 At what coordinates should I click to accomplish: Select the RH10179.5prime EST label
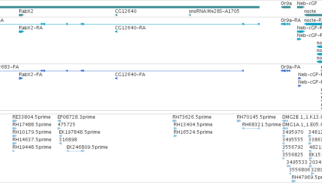[32, 132]
